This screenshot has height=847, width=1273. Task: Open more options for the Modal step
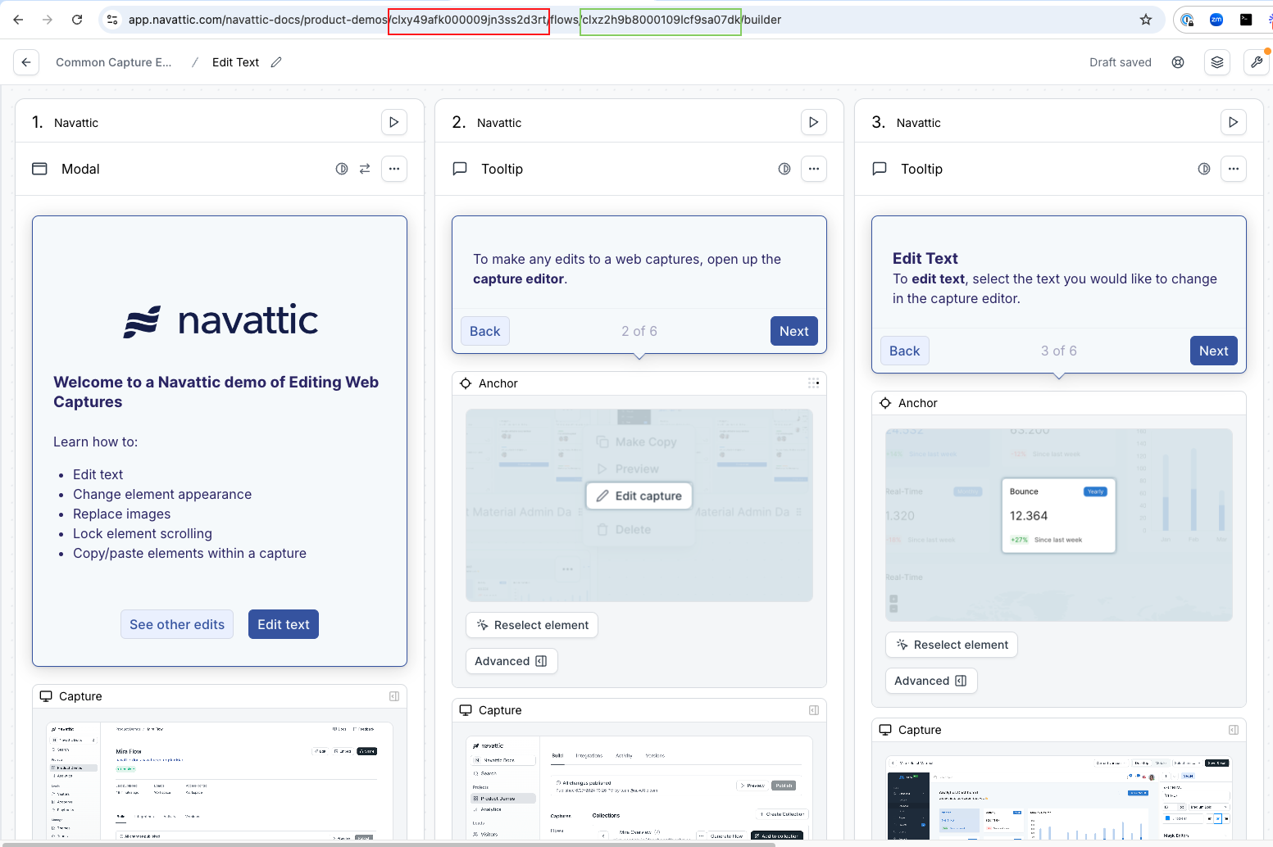coord(394,169)
